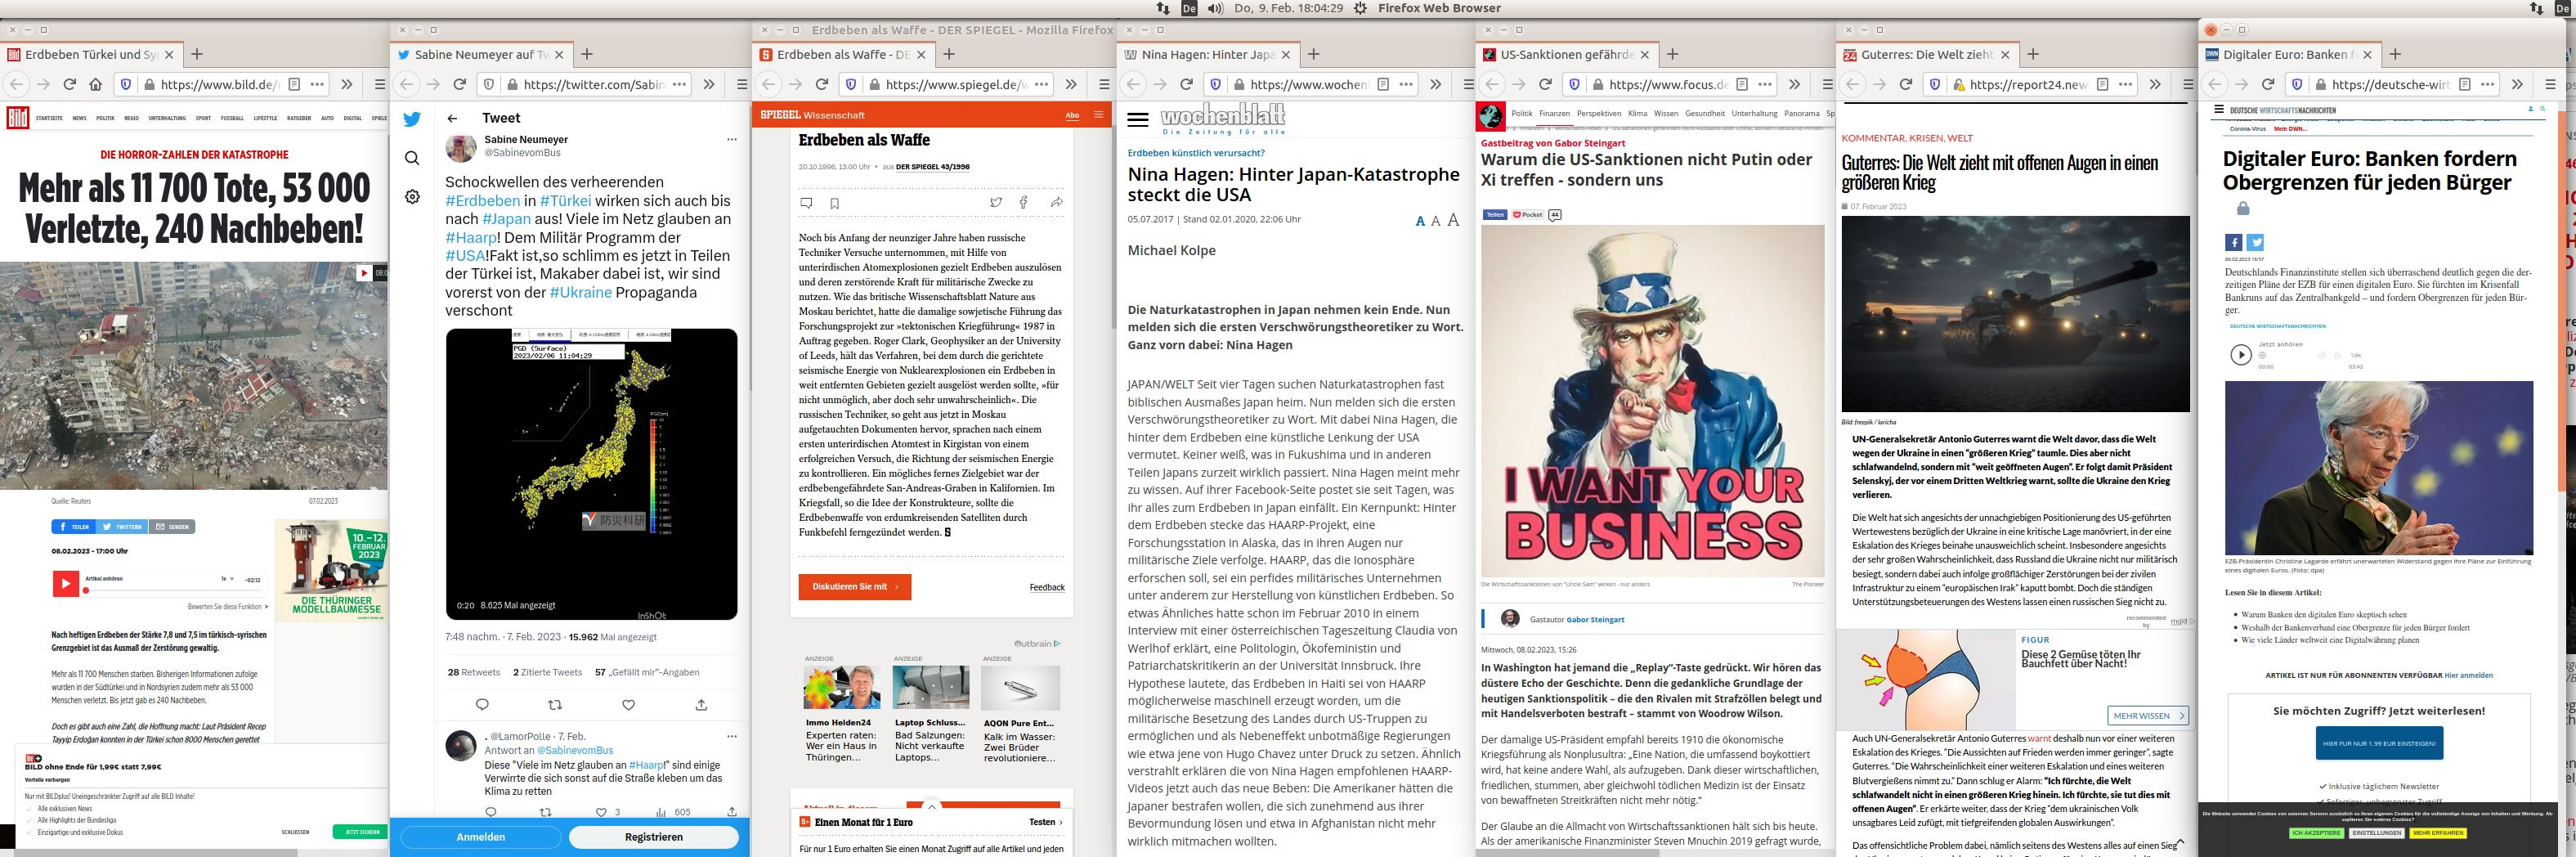Click the 'Registrieren' button on Twitter
2576x857 pixels.
click(x=654, y=837)
